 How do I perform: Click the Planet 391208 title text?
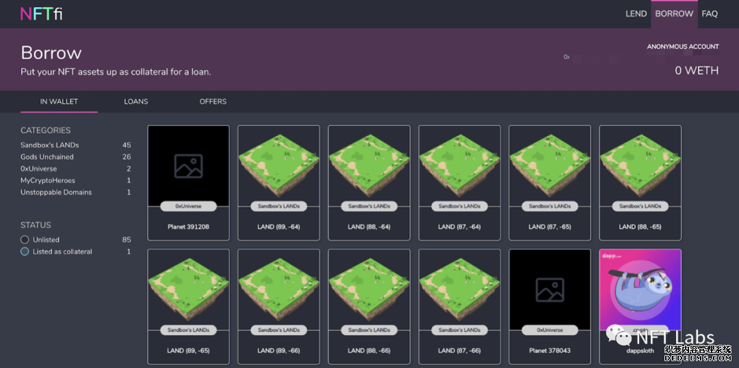tap(189, 227)
